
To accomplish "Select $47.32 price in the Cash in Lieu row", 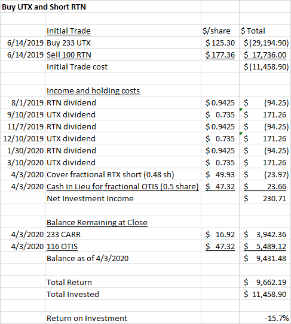I will 220,187.
